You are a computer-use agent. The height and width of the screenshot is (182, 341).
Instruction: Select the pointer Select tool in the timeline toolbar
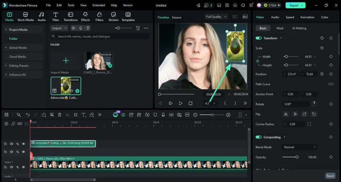click(19, 115)
